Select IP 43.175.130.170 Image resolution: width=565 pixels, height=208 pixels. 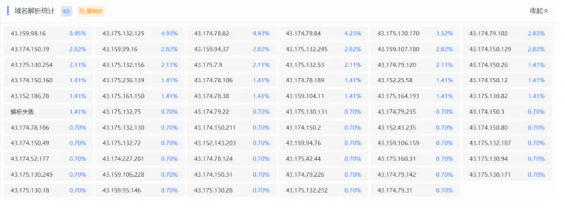(x=399, y=33)
